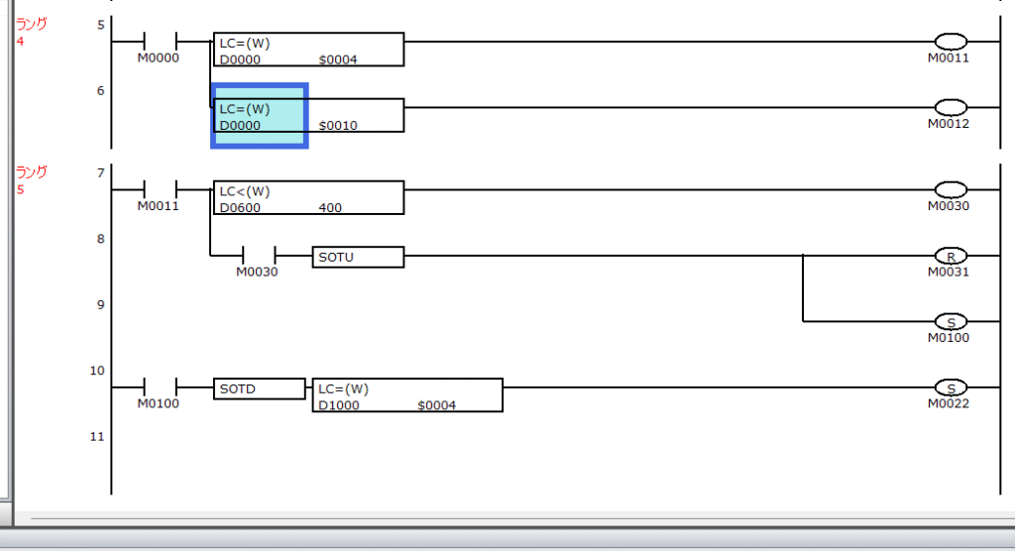The image size is (1015, 552).
Task: Click the highlighted LC=(W) box with $0010
Action: tap(309, 116)
